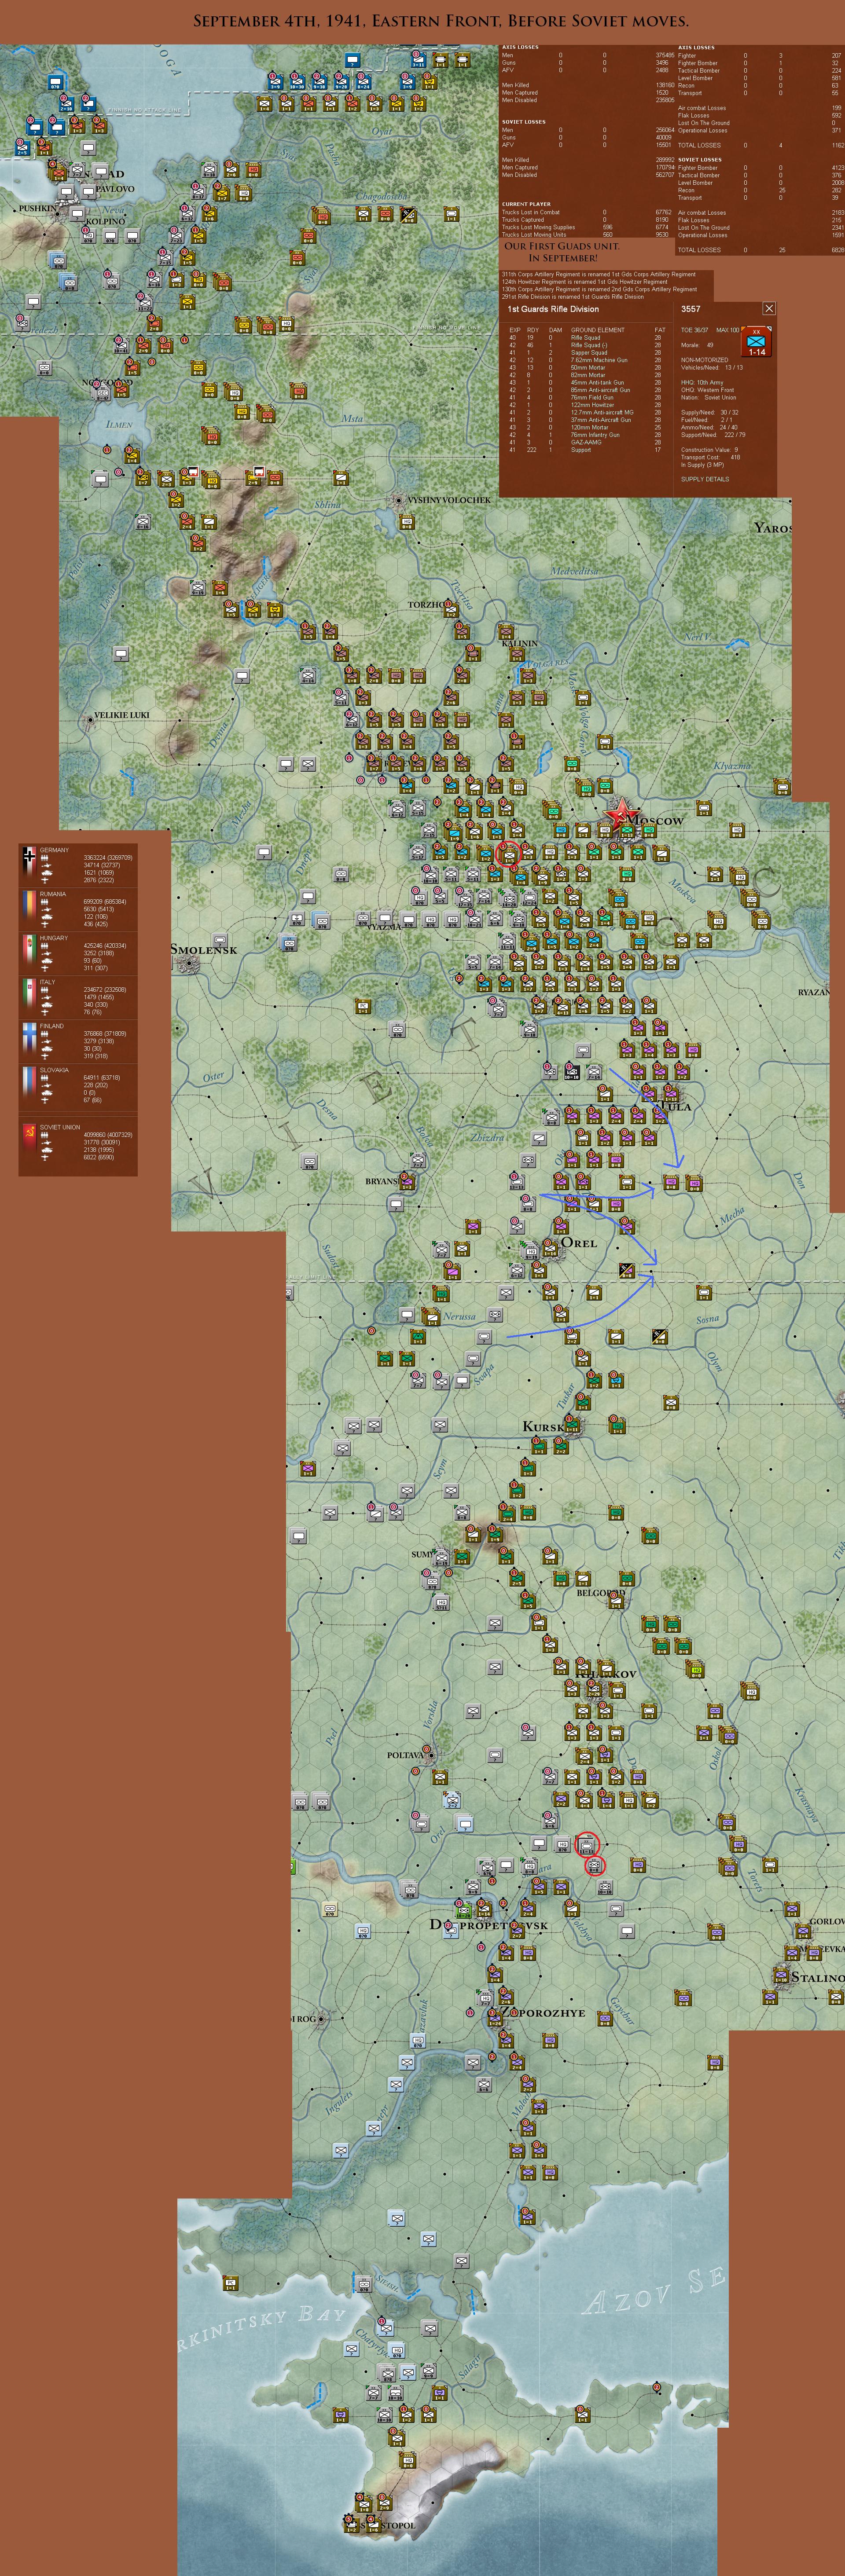Open the SUPPLY DETAILS link
This screenshot has width=845, height=2576.
[705, 479]
